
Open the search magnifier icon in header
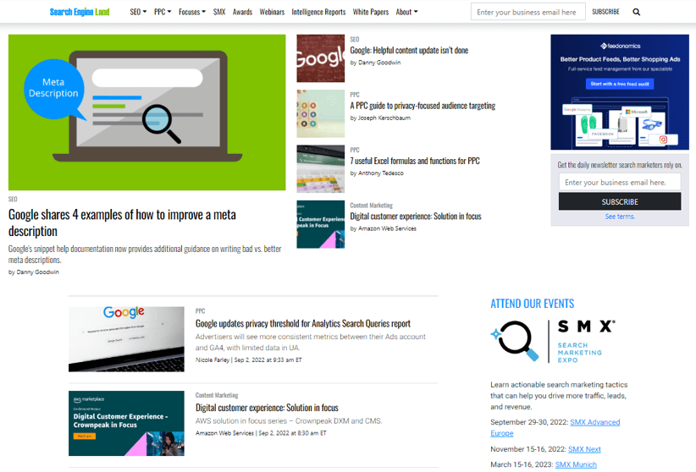(636, 12)
